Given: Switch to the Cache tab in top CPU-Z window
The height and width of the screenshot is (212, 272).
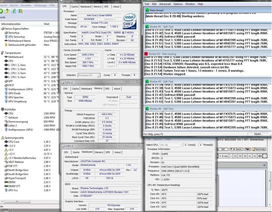Looking at the screenshot, I should (75, 7).
